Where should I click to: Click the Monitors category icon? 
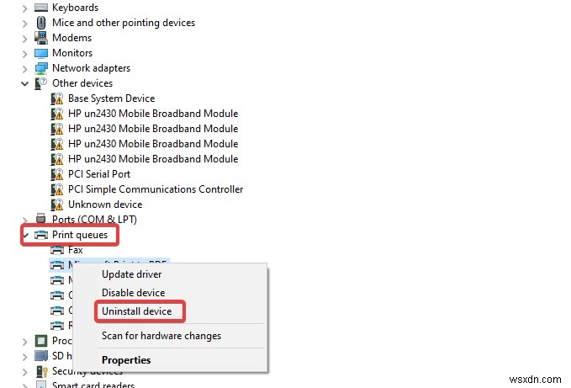tap(41, 53)
